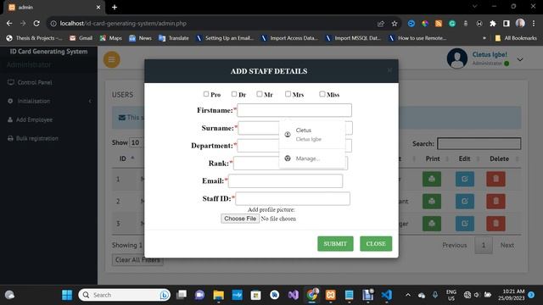Screen dimensions: 543x305
Task: Open Thesis & Projects bookmark
Action: 34,38
